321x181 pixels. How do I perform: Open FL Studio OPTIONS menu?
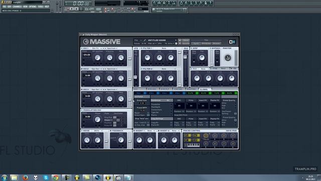click(33, 7)
